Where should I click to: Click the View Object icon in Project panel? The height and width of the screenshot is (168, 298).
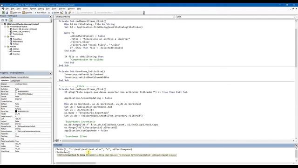6,20
